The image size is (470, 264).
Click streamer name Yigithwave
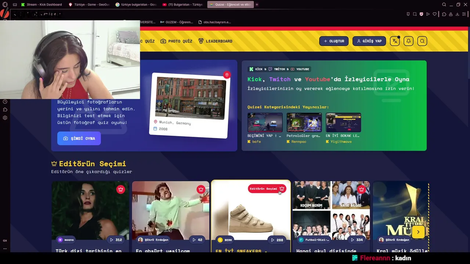tap(341, 142)
